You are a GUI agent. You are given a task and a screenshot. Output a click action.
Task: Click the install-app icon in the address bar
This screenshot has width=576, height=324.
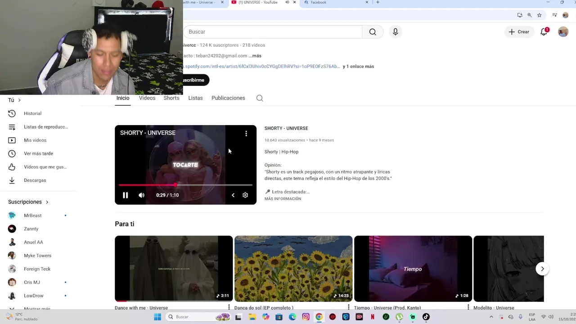click(x=520, y=15)
